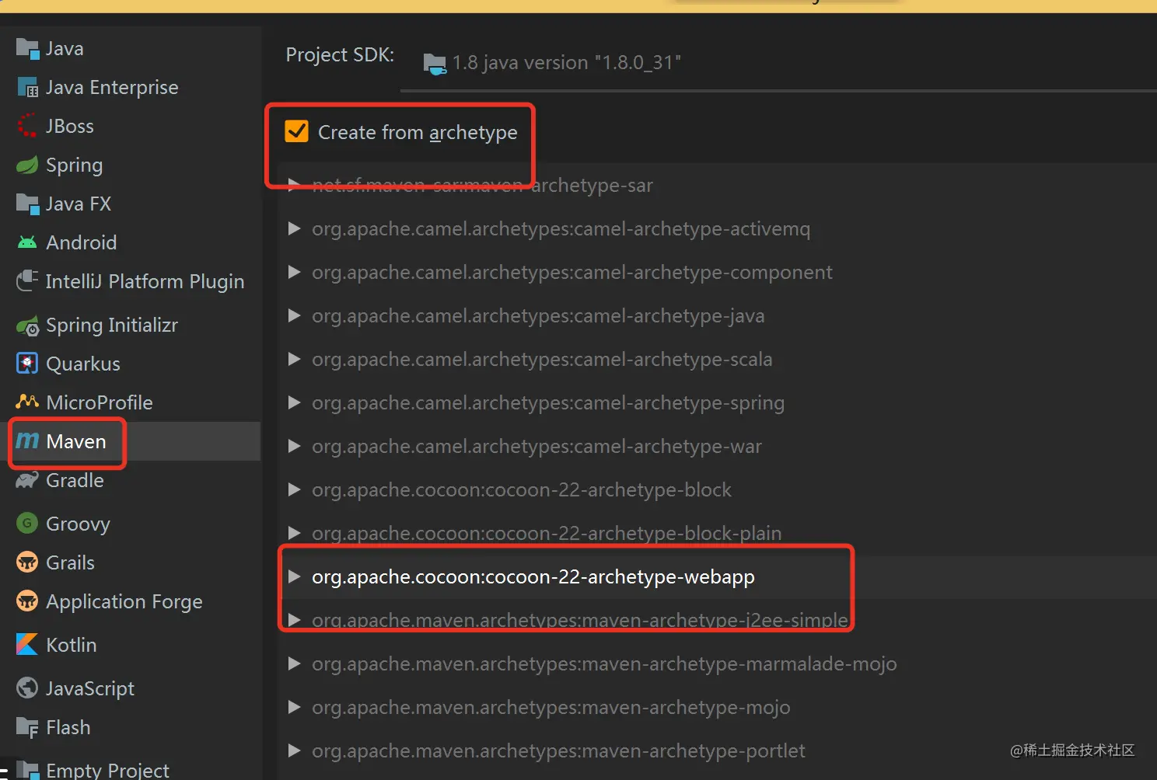The height and width of the screenshot is (780, 1157).
Task: Expand the camel-archetype-spring node
Action: pos(294,402)
